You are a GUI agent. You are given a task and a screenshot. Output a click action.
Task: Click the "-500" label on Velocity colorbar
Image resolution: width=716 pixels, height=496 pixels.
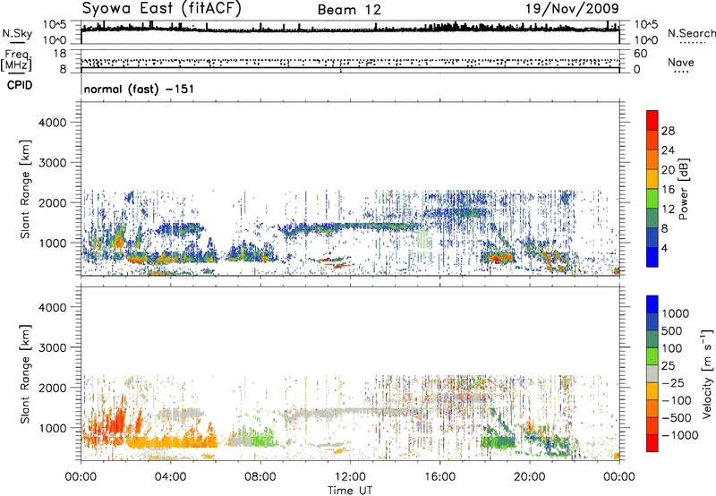pos(677,418)
